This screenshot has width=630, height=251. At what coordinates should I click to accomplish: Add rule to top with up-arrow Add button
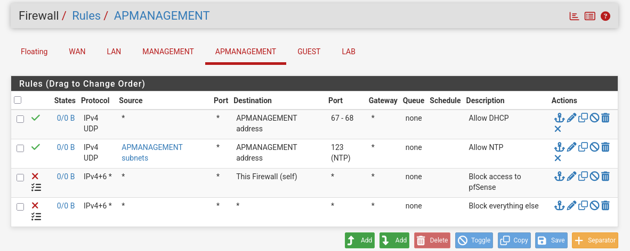coord(360,240)
